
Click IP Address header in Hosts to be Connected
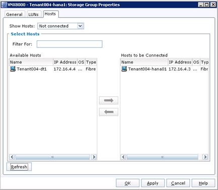pos(180,62)
